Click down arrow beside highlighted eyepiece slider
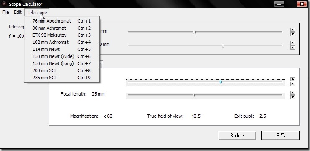The image size is (310, 151). [292, 84]
